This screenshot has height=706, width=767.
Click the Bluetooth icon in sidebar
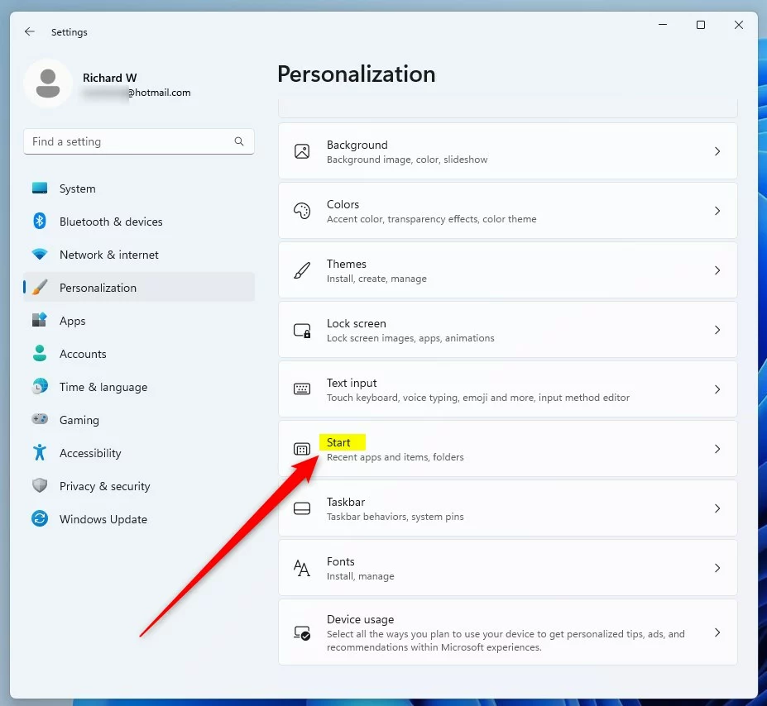[x=40, y=222]
